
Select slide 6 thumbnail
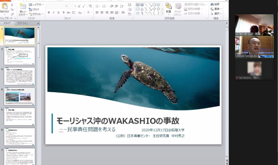pyautogui.click(x=20, y=137)
